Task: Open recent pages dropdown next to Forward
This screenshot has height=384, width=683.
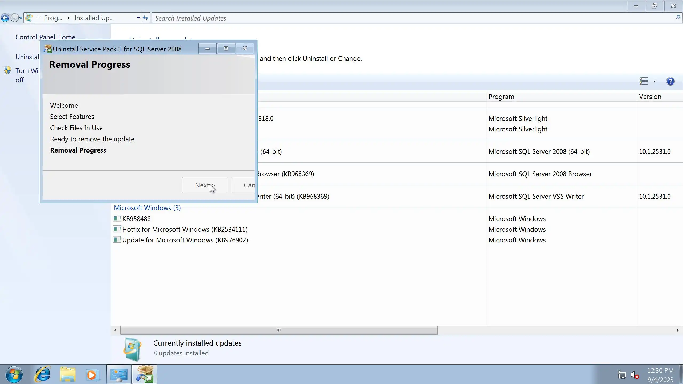Action: click(21, 18)
